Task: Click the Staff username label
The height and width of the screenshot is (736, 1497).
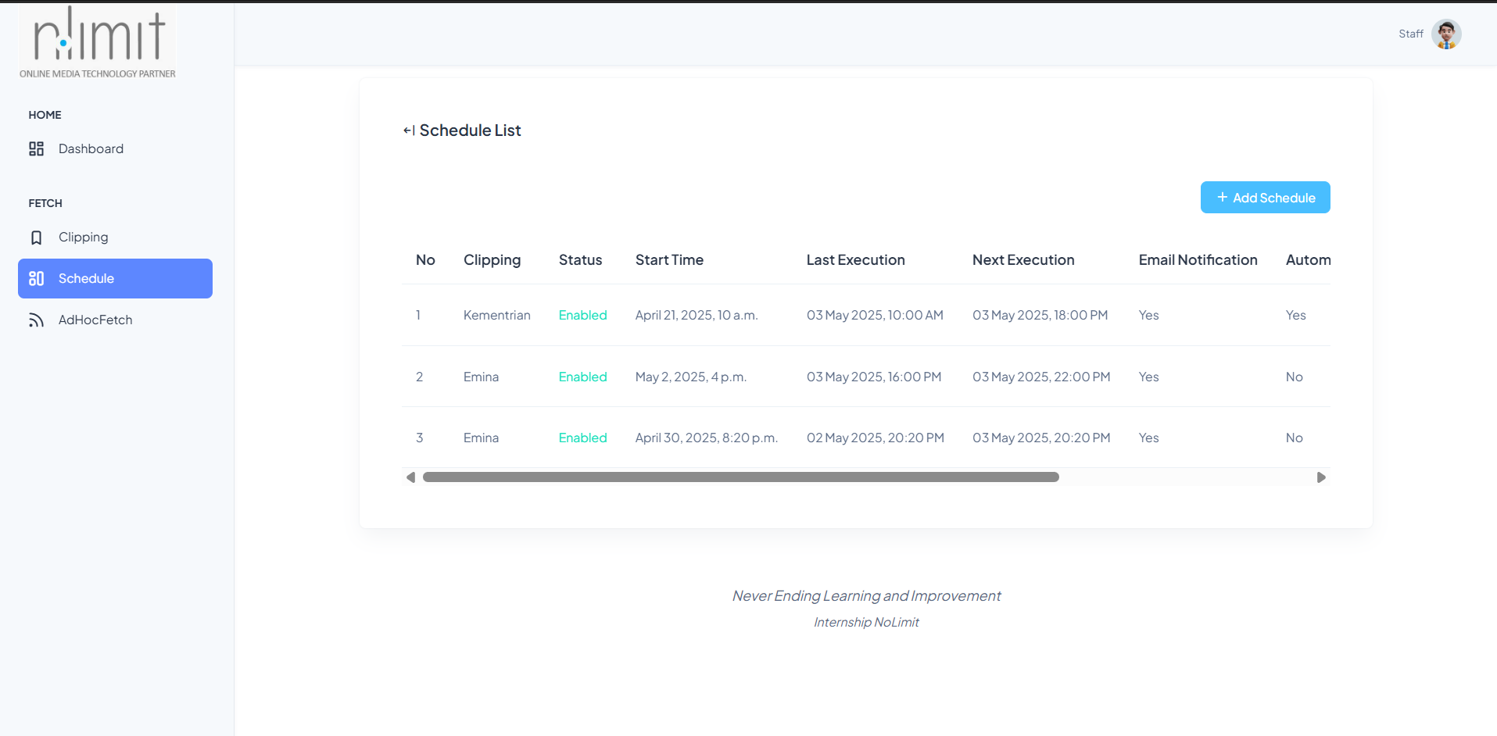Action: point(1410,34)
